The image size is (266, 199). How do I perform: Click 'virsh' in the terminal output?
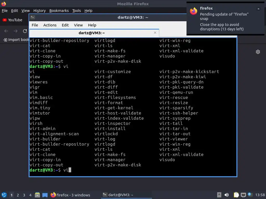[36, 123]
